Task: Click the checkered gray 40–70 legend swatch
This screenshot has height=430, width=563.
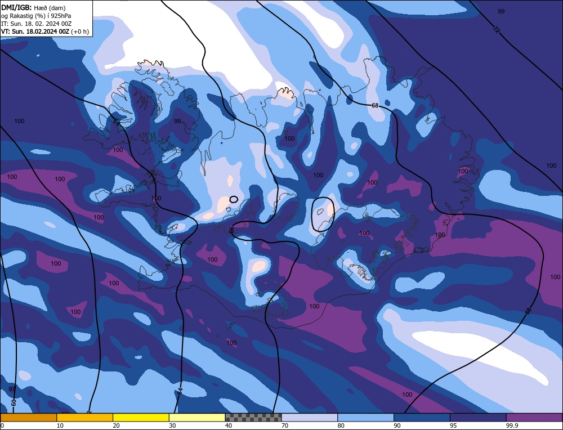Action: coord(253,417)
